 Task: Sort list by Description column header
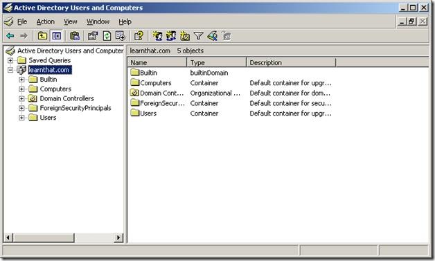click(x=291, y=63)
